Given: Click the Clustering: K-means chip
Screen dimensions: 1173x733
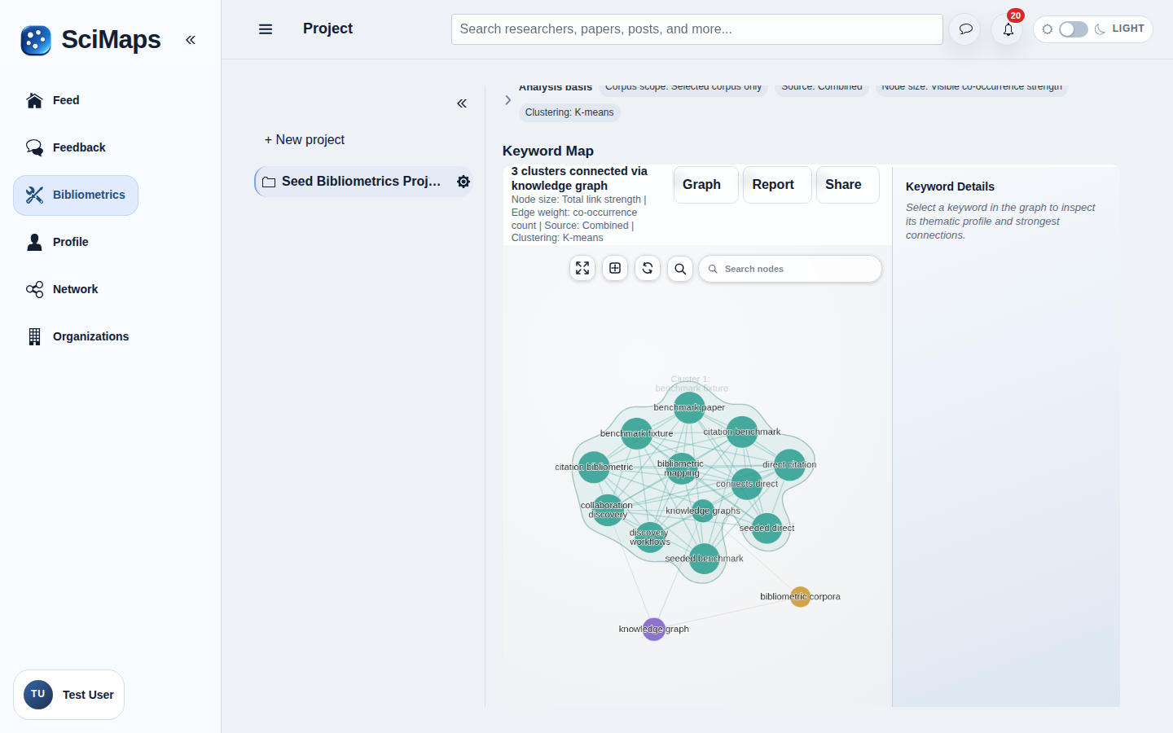Looking at the screenshot, I should (569, 112).
